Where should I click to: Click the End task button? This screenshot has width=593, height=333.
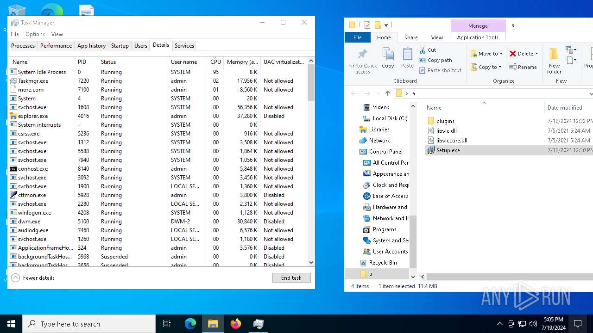coord(291,278)
